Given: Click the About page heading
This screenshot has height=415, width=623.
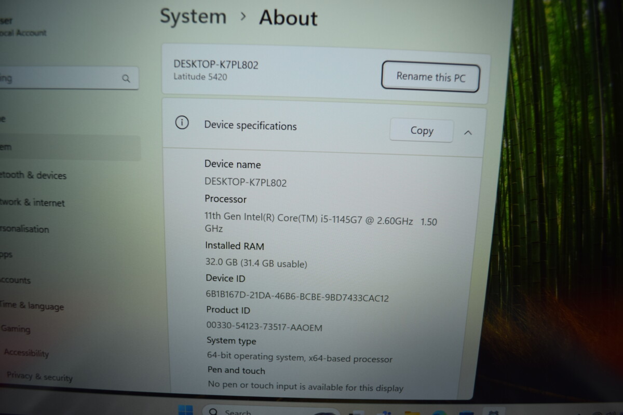Looking at the screenshot, I should pos(288,18).
